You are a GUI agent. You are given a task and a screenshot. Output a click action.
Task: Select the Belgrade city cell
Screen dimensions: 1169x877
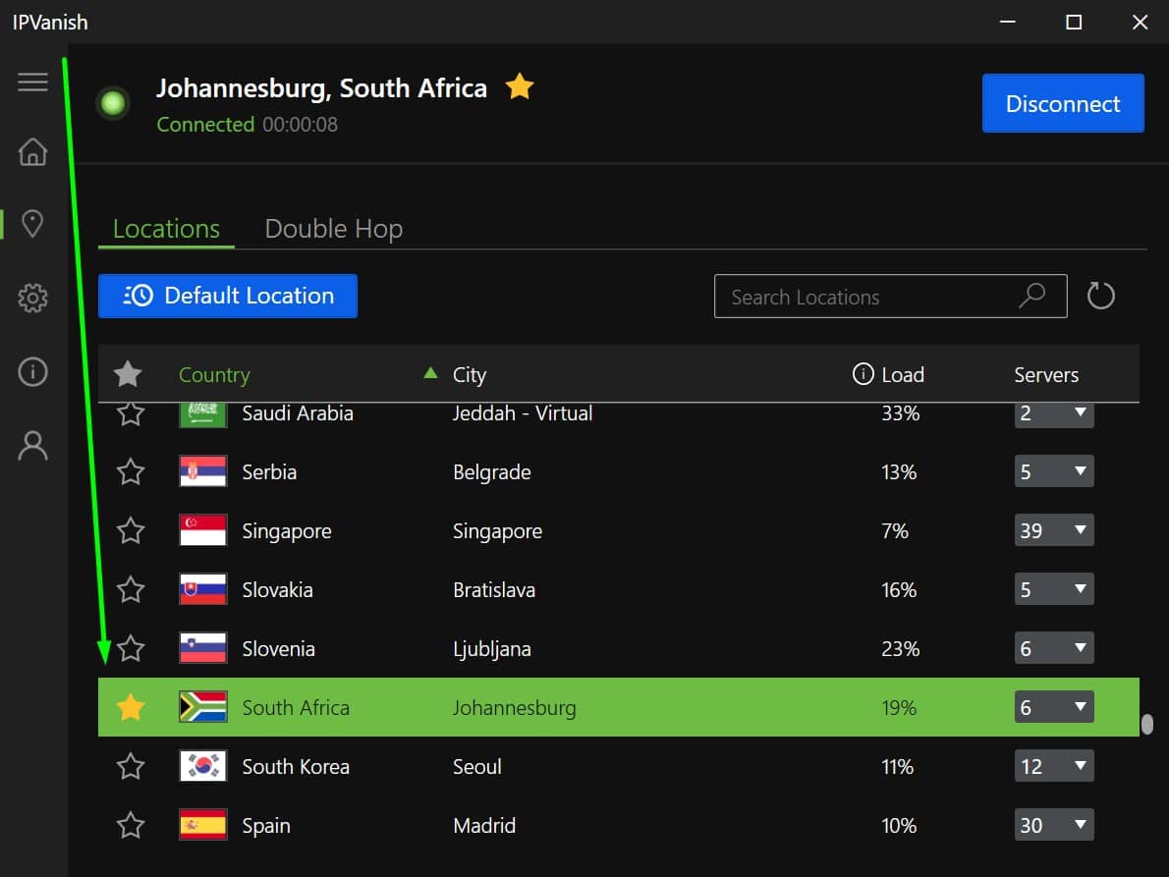click(492, 471)
